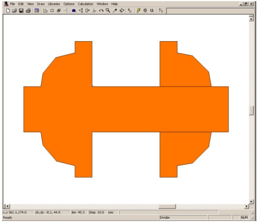Click the Help menu
The width and height of the screenshot is (258, 223).
tap(114, 4)
